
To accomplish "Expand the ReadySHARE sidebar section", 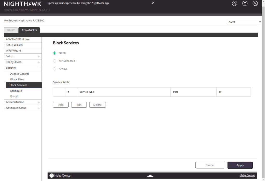I will (x=39, y=62).
